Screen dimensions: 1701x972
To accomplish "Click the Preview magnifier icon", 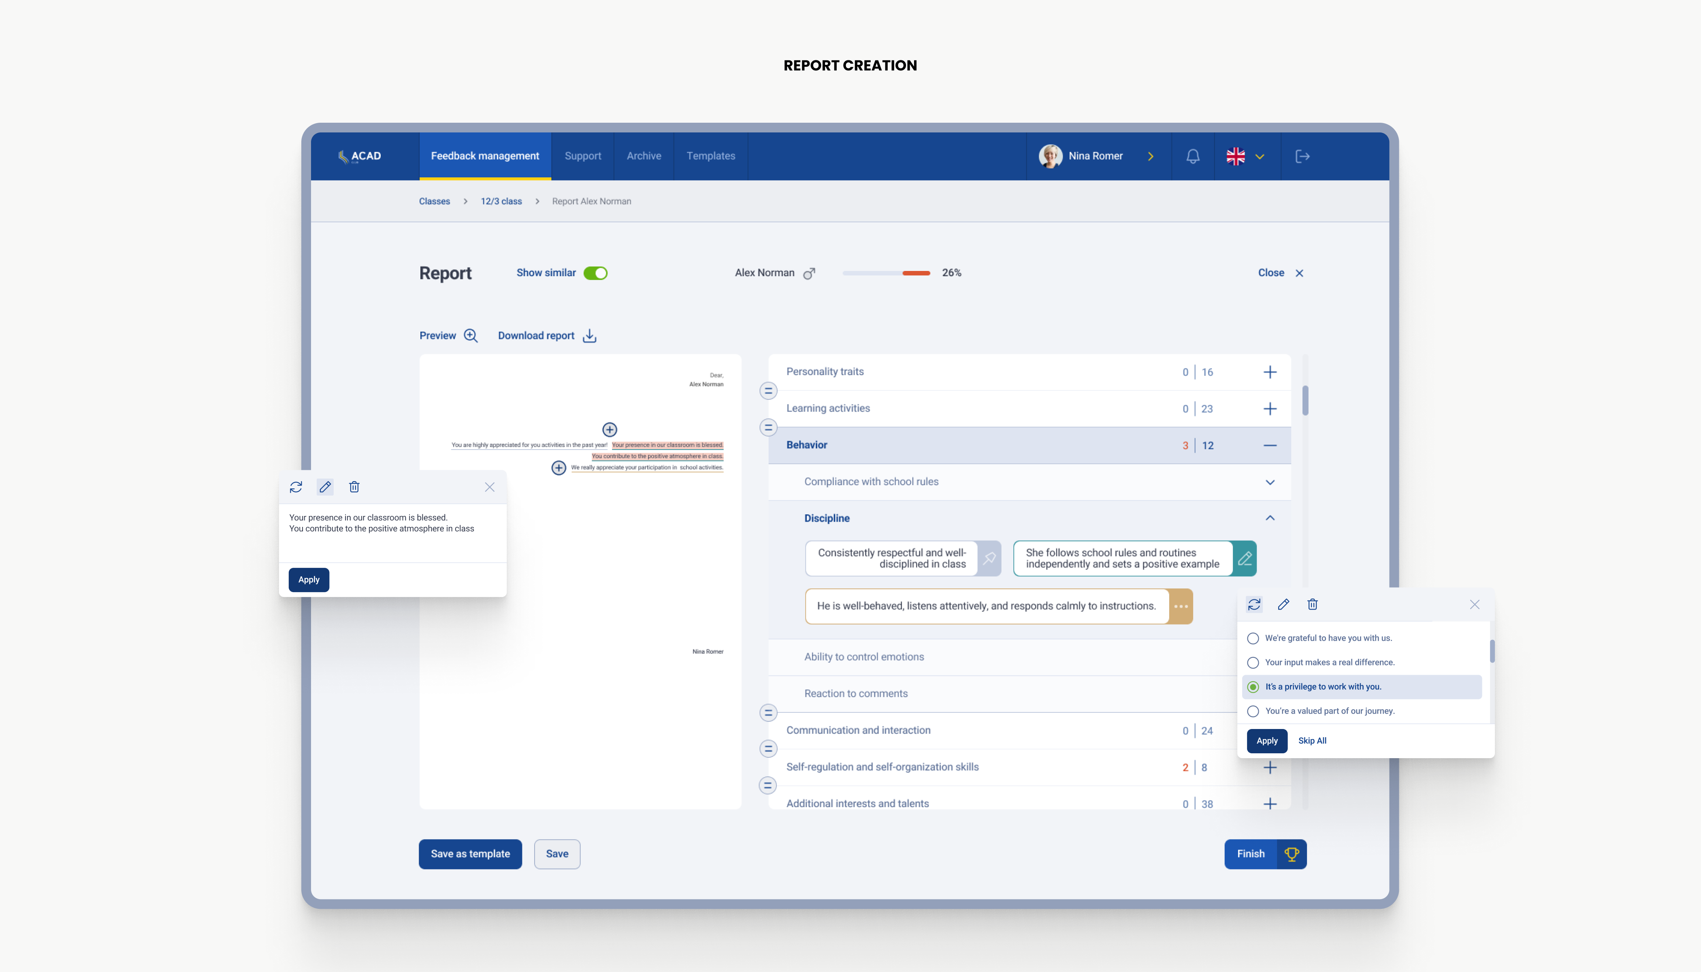I will click(471, 336).
